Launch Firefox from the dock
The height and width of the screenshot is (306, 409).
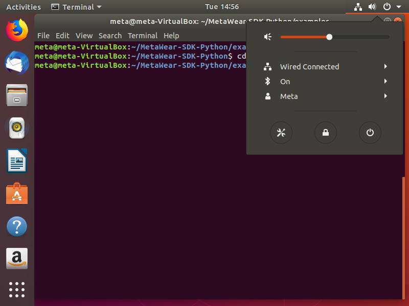pyautogui.click(x=17, y=30)
